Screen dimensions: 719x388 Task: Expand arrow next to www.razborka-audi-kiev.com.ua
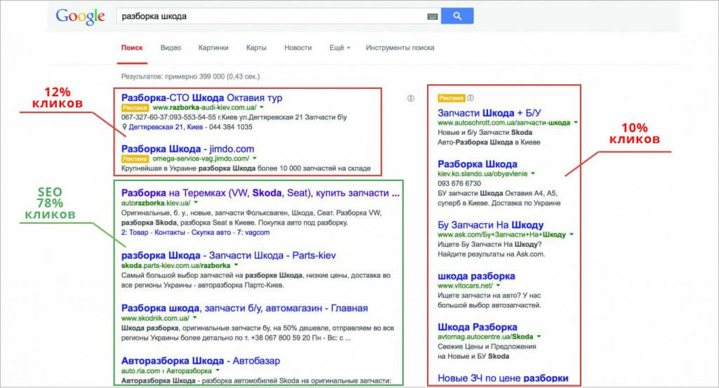pyautogui.click(x=262, y=107)
